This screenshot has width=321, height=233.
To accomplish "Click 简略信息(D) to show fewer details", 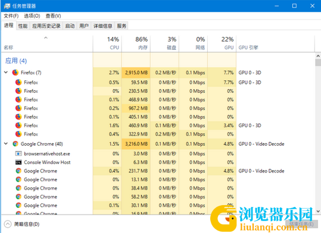I will click(x=27, y=224).
